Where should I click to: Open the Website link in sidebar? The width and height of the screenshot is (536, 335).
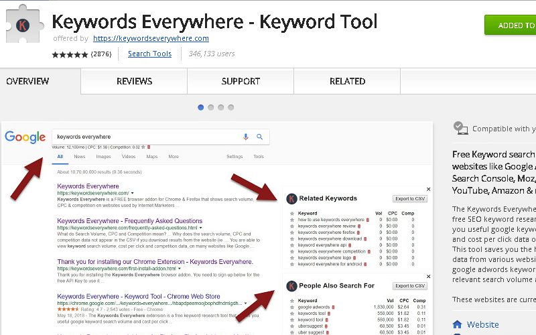(482, 324)
